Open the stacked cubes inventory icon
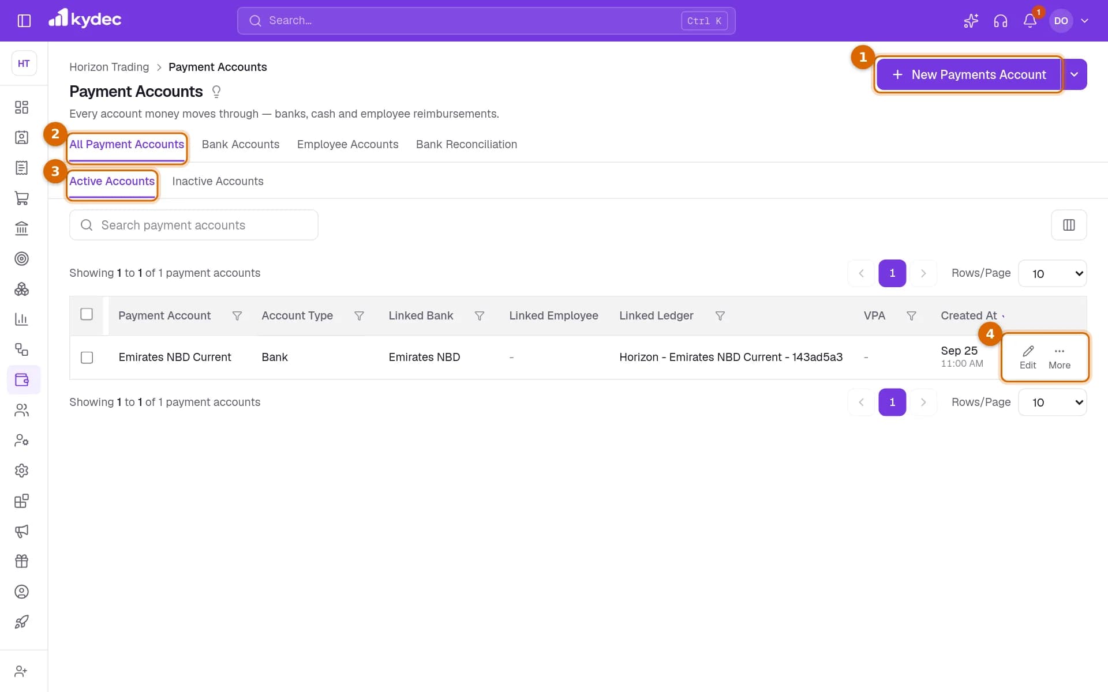Screen dimensions: 1108x692 coord(21,289)
